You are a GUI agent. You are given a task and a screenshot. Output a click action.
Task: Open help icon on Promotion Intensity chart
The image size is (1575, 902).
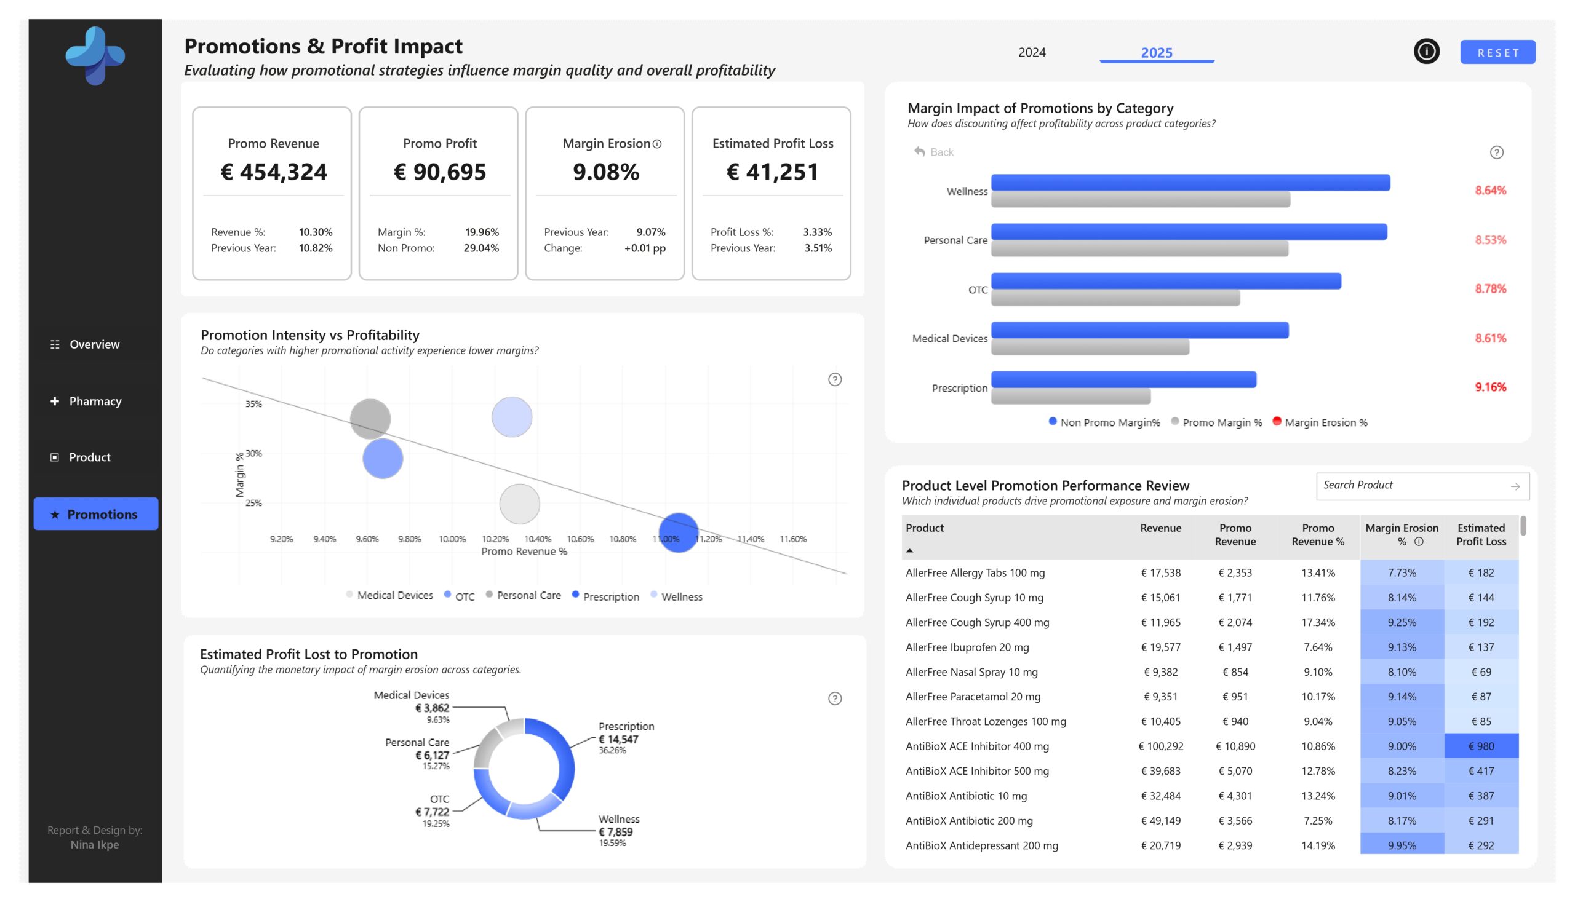pos(834,380)
